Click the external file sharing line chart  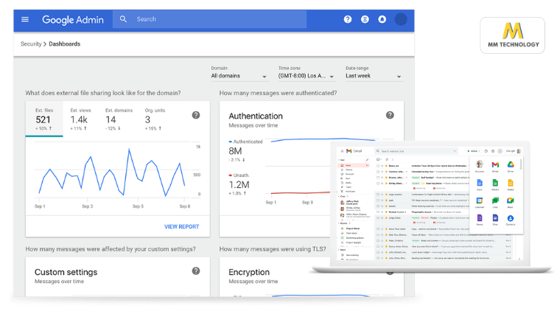(x=111, y=173)
